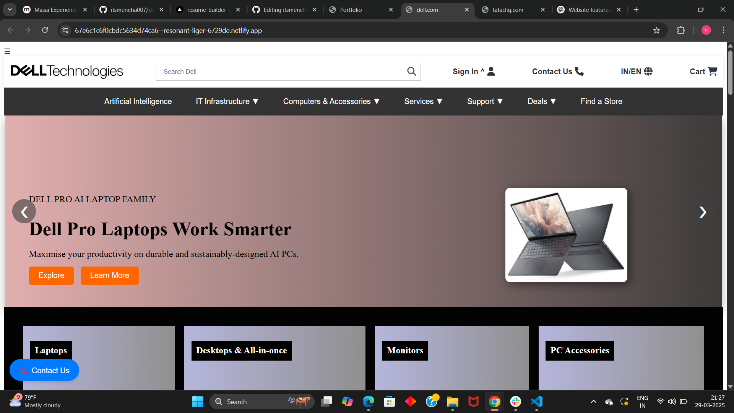Expand the Support dropdown
This screenshot has width=734, height=413.
pos(485,101)
